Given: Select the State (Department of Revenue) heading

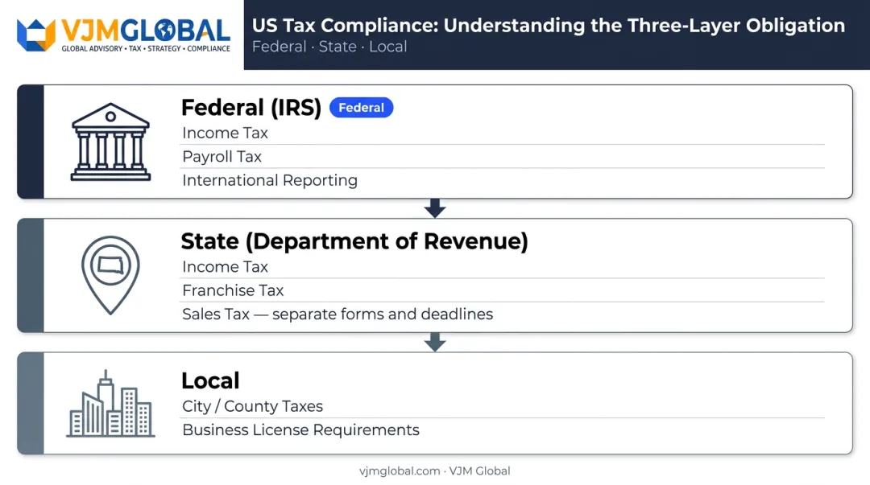Looking at the screenshot, I should click(354, 241).
